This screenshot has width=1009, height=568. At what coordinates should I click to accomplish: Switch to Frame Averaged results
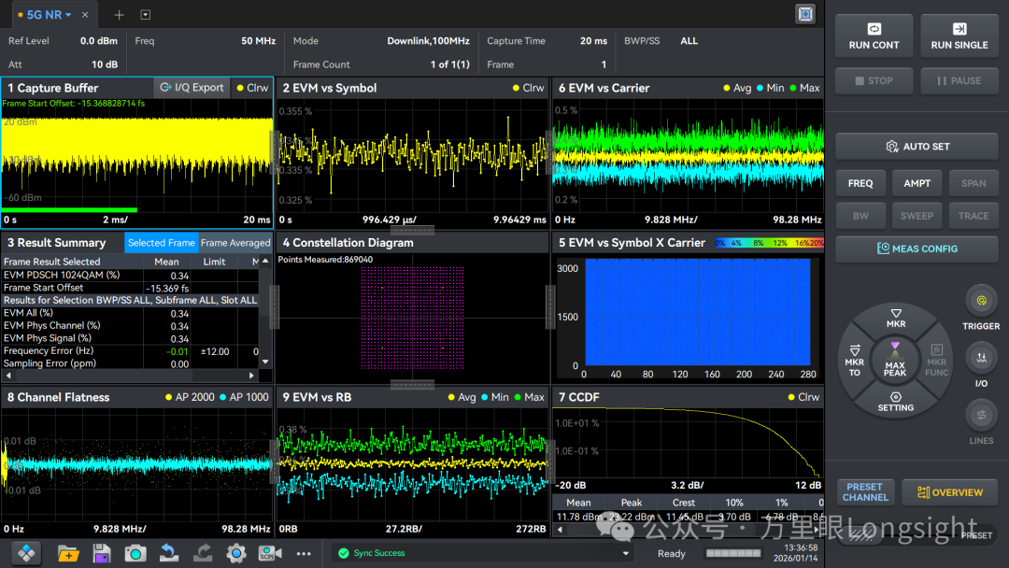[234, 243]
